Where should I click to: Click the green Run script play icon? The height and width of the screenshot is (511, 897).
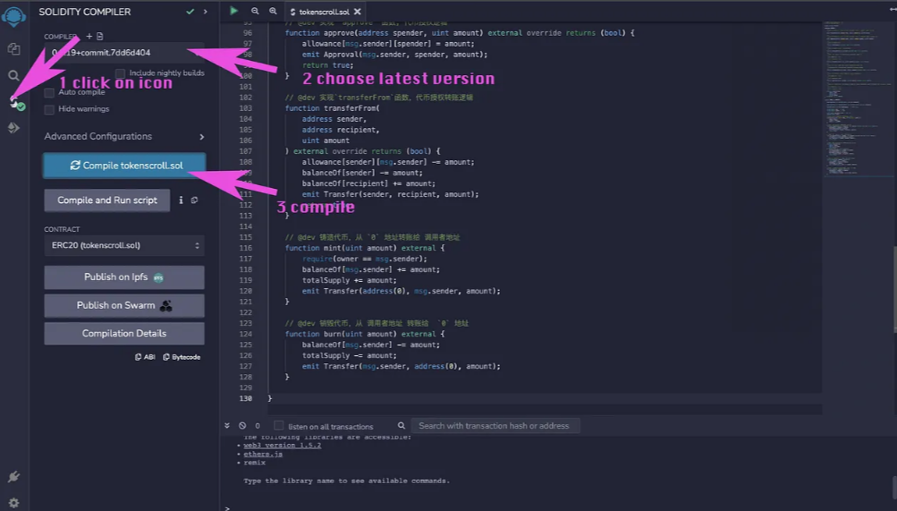234,11
